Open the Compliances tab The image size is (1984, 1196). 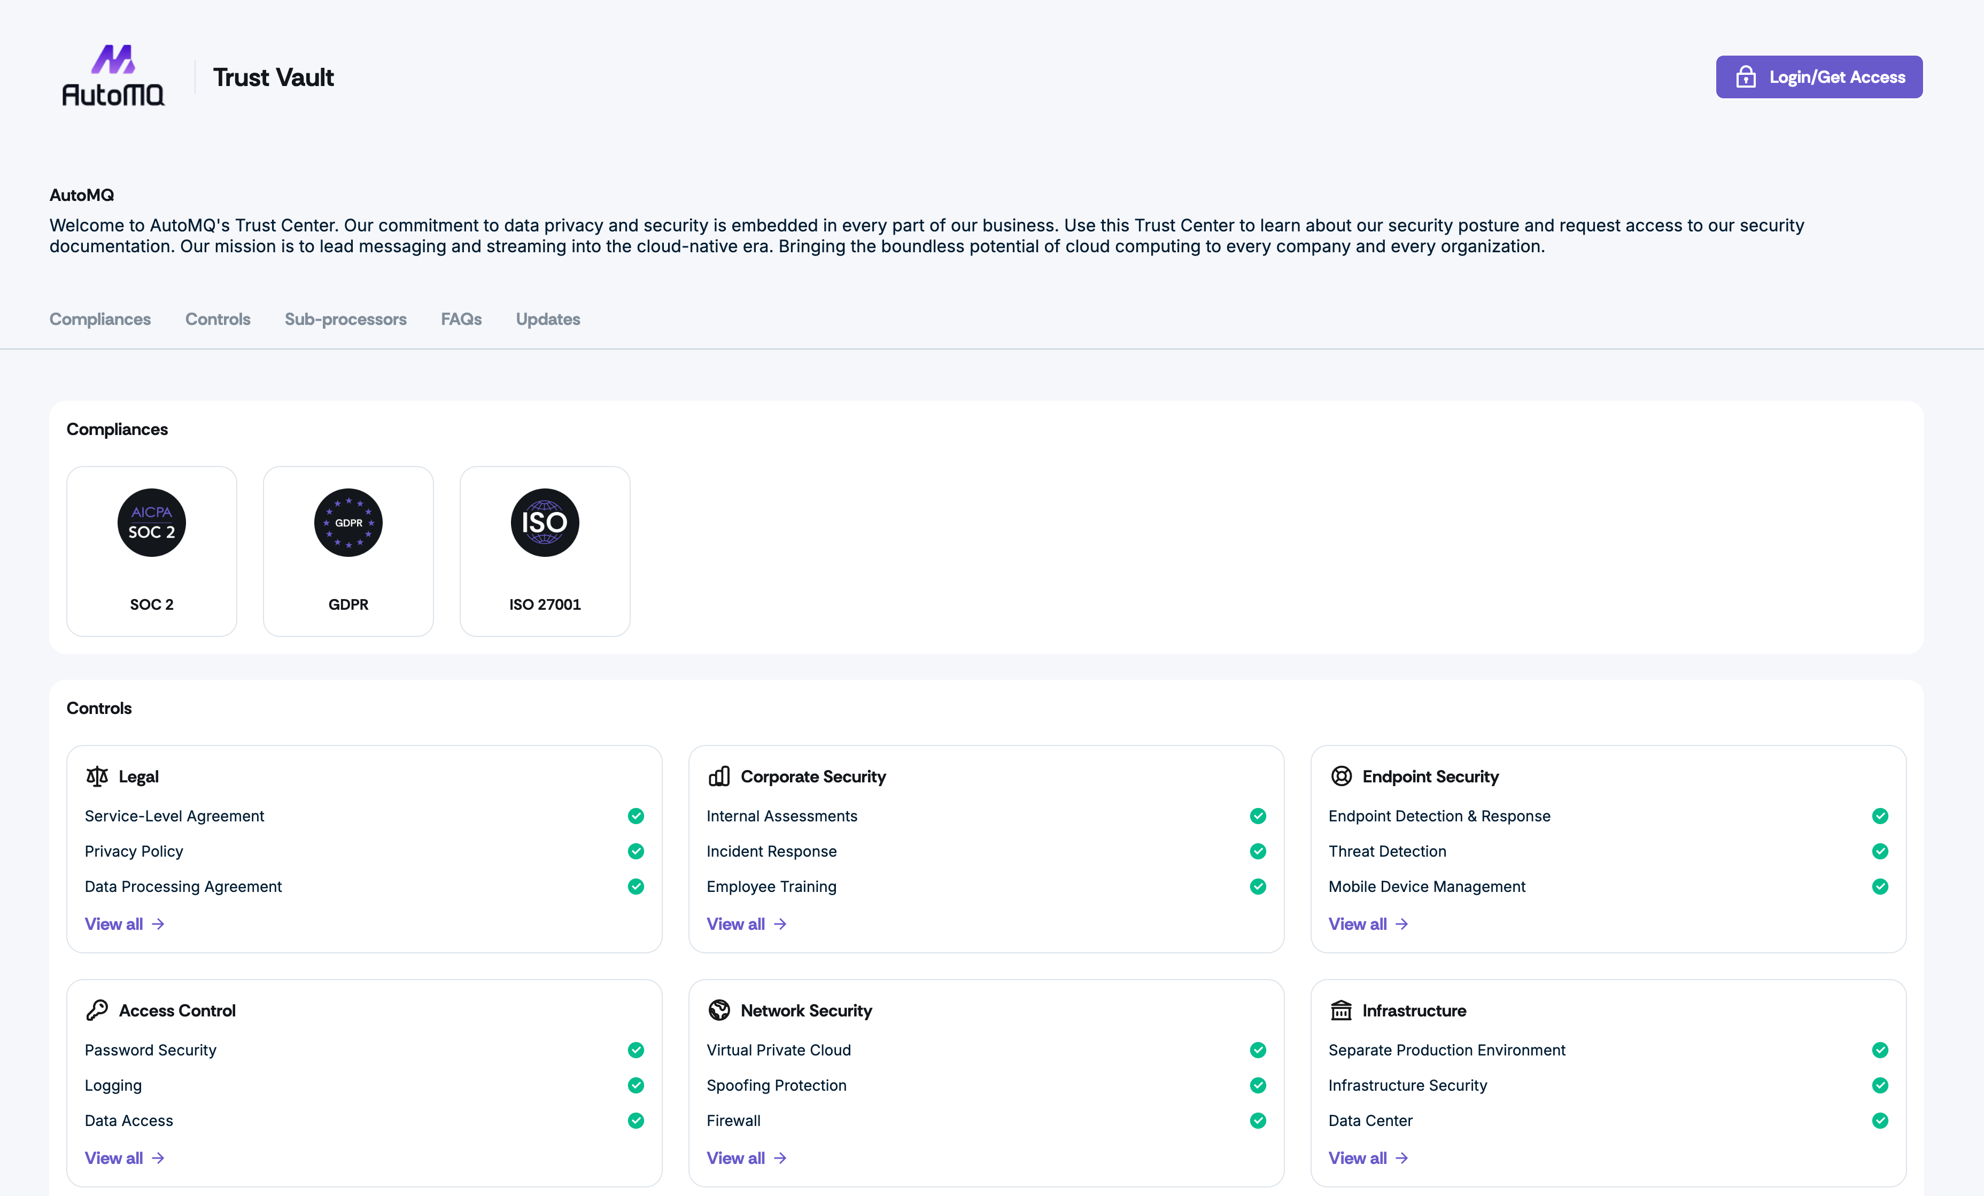pyautogui.click(x=100, y=320)
